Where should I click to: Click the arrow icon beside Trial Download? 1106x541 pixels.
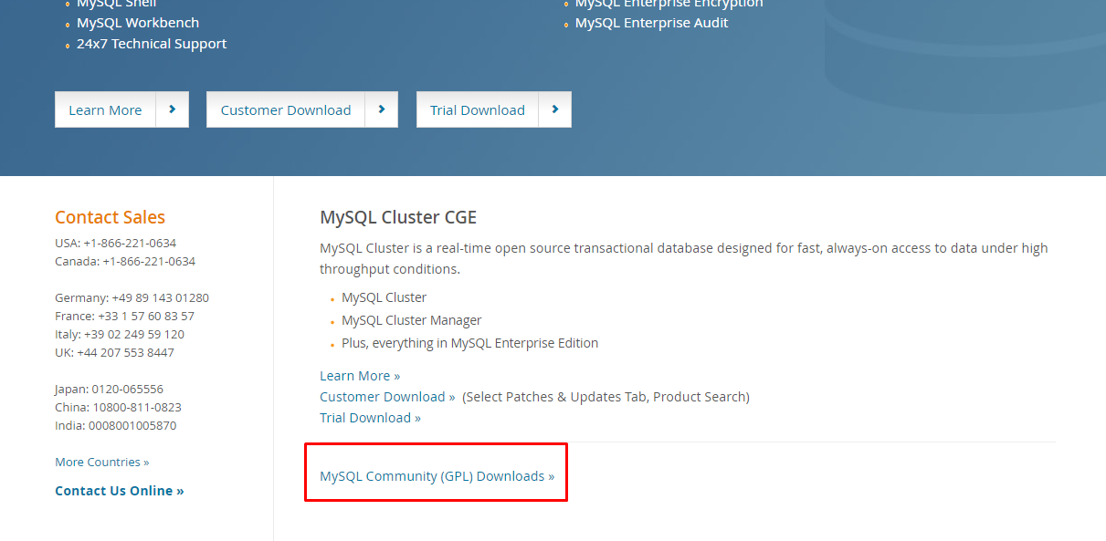555,109
